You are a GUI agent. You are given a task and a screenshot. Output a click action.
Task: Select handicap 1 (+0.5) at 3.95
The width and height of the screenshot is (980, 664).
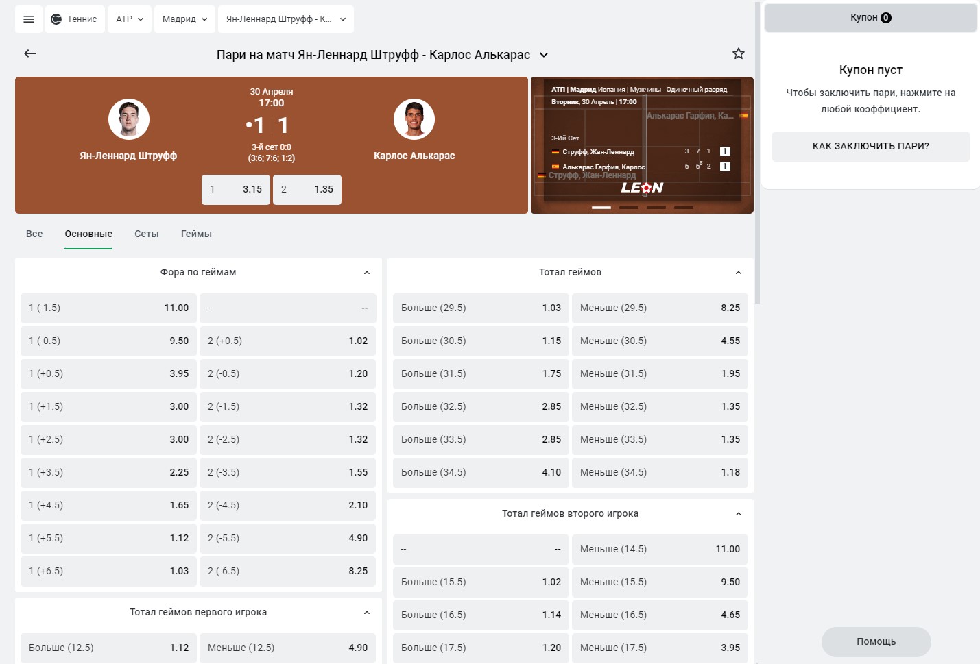(x=108, y=374)
